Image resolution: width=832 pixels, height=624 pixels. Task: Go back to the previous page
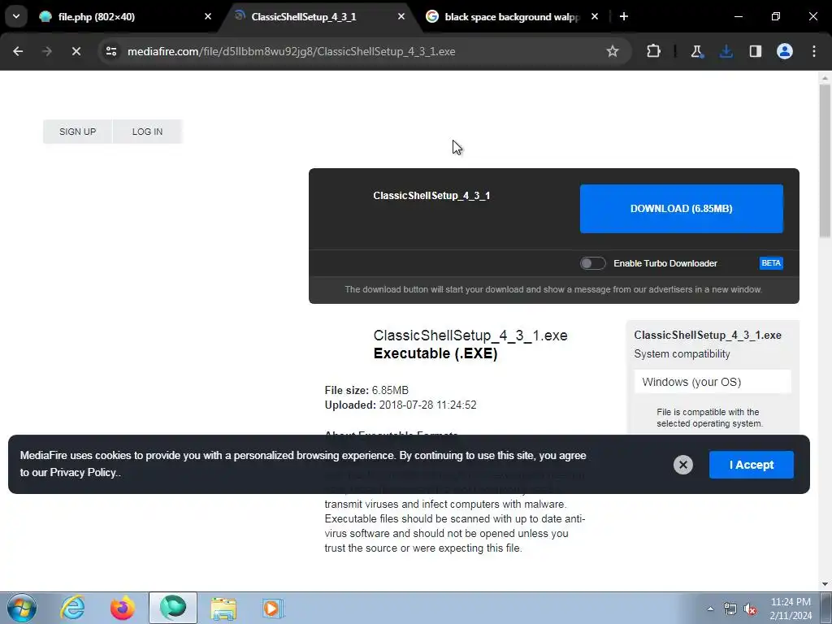pos(18,51)
